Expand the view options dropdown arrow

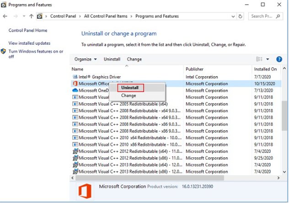tap(268, 59)
